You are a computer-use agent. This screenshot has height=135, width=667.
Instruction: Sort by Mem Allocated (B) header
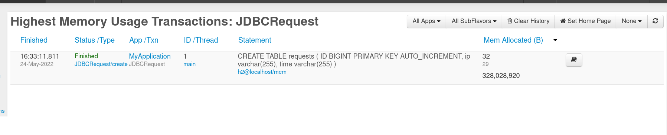(x=513, y=40)
